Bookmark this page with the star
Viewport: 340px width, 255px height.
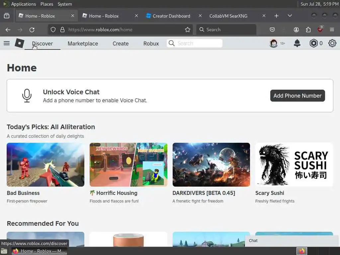point(188,30)
